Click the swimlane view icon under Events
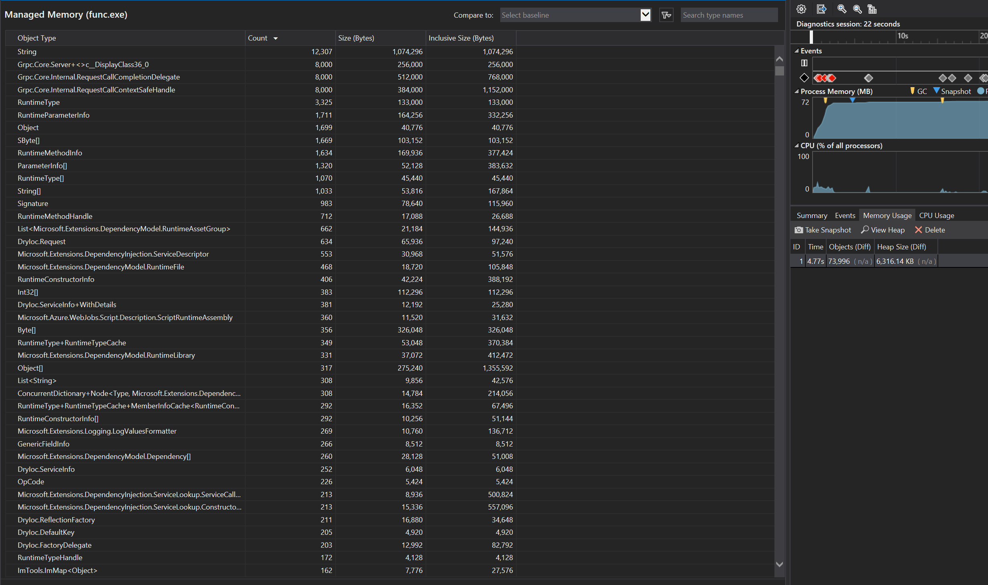Screen dimensions: 988x585 tap(803, 63)
